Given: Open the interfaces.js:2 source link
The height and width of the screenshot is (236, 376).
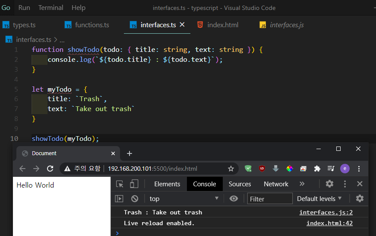Looking at the screenshot, I should pos(326,213).
